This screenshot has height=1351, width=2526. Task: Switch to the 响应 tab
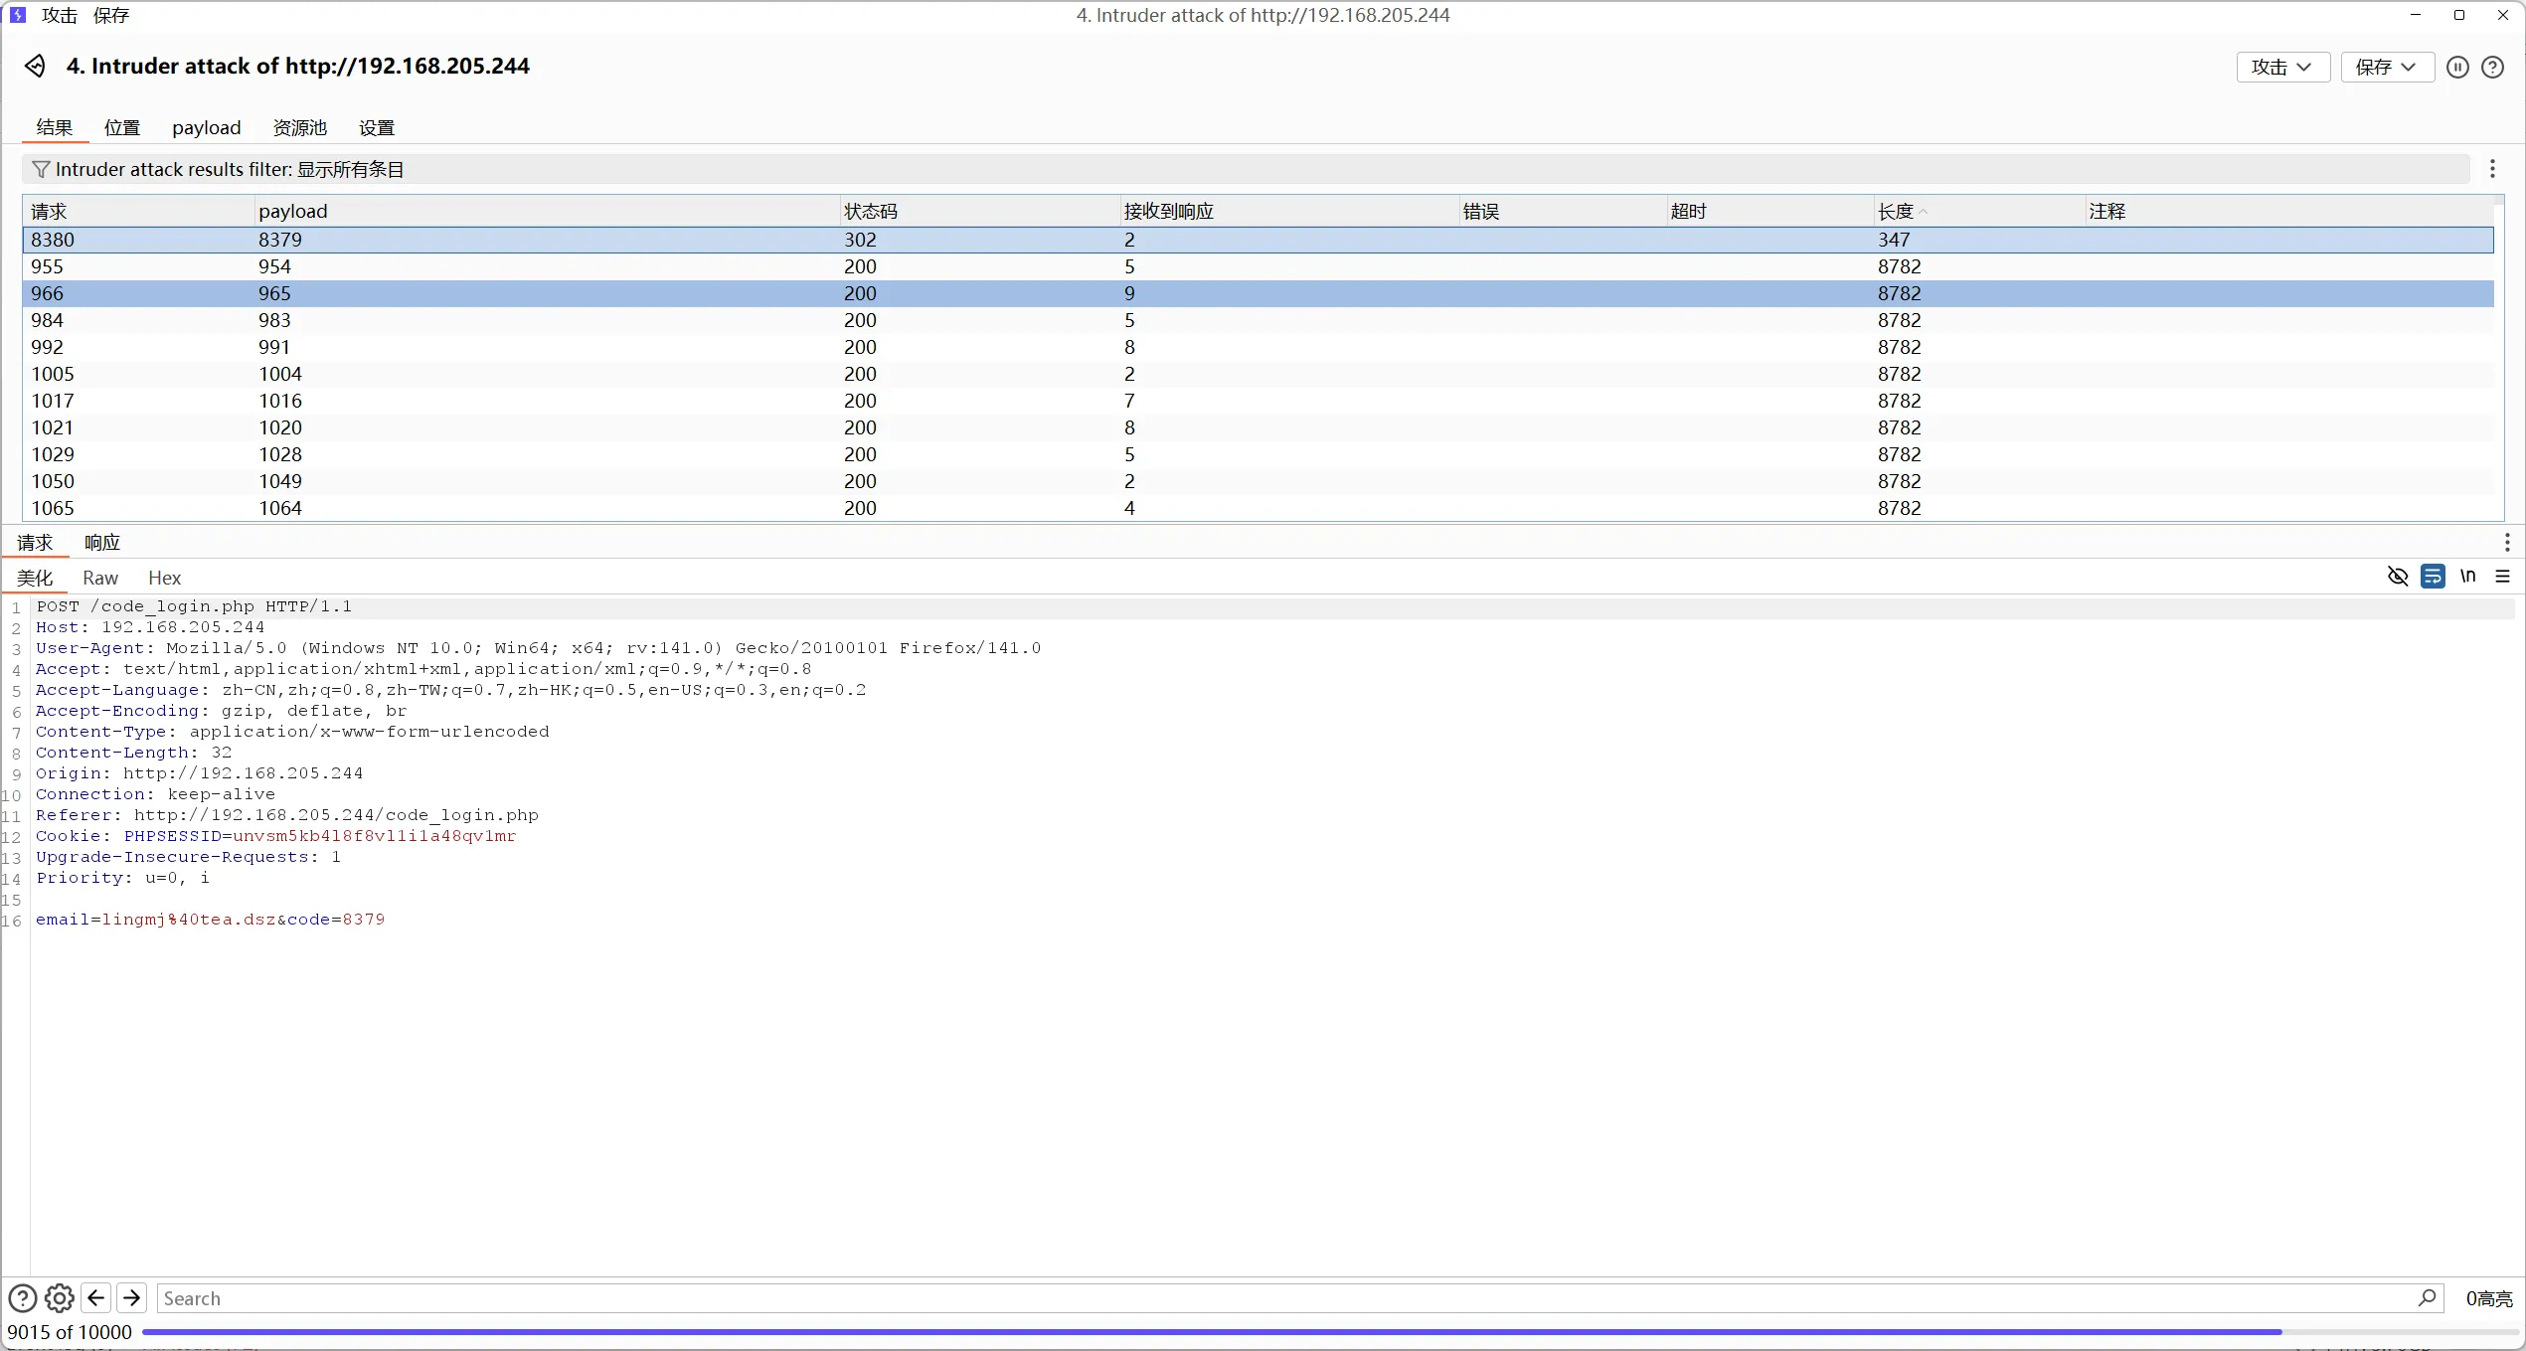click(x=101, y=543)
